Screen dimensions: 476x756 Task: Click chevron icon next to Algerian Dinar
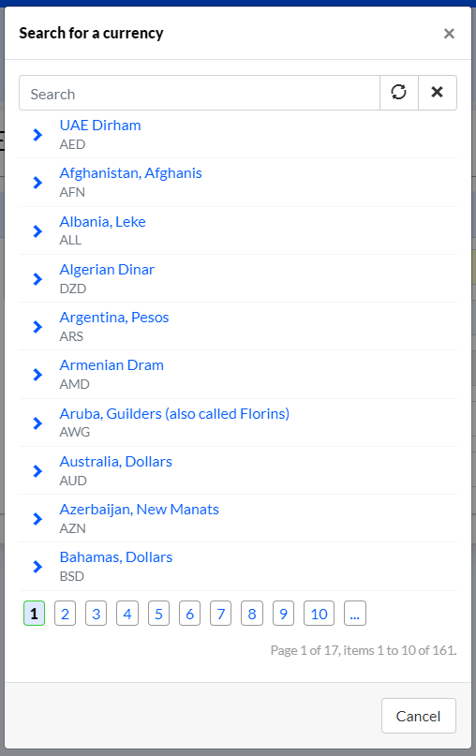click(x=37, y=278)
